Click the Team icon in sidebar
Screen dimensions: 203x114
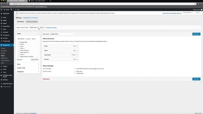(1, 29)
